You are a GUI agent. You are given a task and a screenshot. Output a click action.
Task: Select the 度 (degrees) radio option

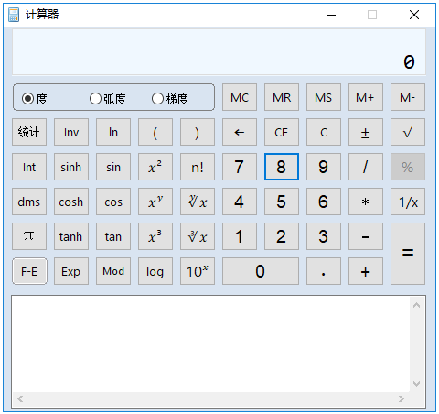[34, 99]
